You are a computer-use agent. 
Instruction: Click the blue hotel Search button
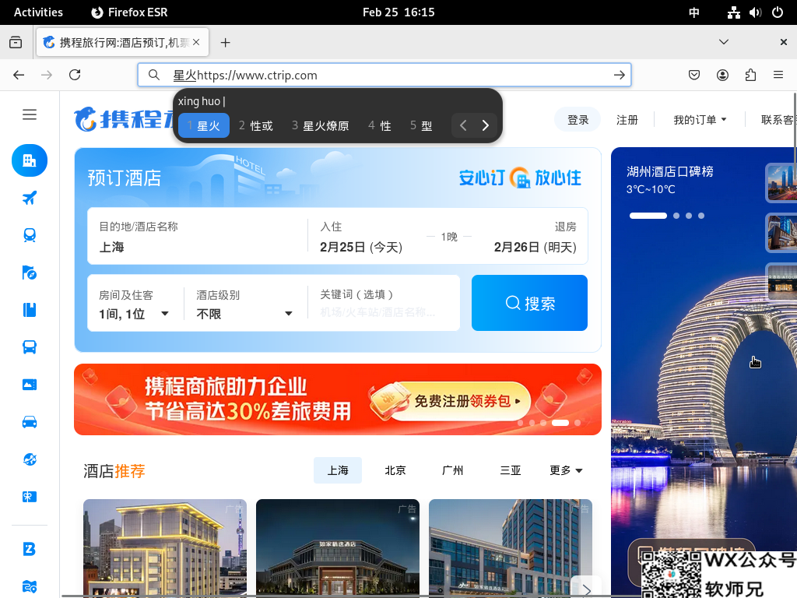tap(529, 303)
